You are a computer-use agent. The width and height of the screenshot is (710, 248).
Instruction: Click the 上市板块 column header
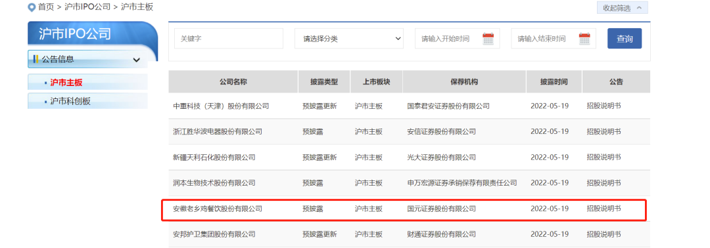376,82
